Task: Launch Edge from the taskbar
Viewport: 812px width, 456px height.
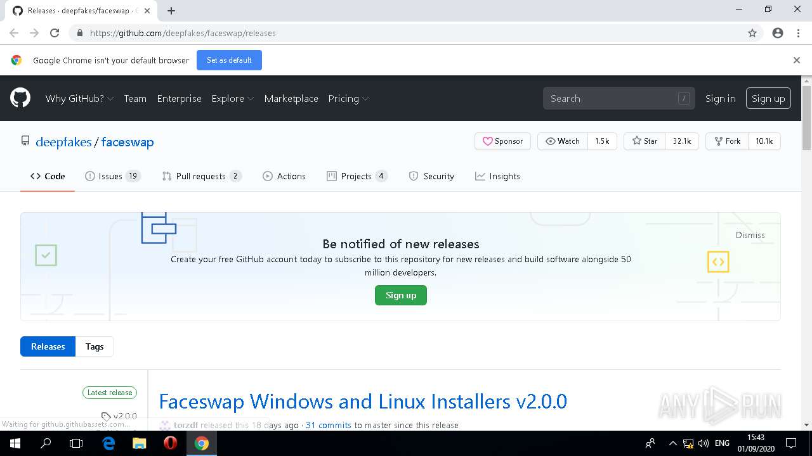Action: pos(108,443)
